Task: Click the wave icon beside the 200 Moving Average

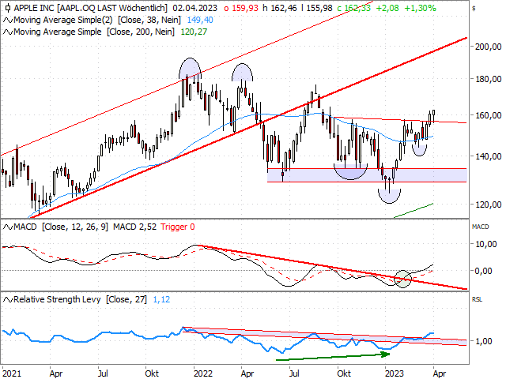Action: pyautogui.click(x=8, y=32)
